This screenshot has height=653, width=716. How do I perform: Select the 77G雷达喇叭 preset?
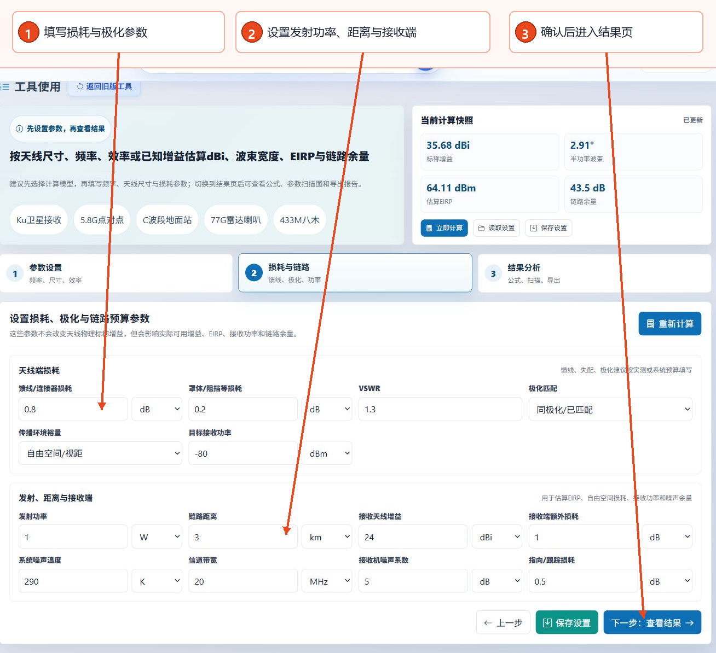235,220
